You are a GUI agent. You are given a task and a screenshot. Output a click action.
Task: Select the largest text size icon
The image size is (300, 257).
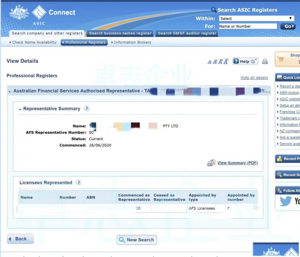[226, 61]
